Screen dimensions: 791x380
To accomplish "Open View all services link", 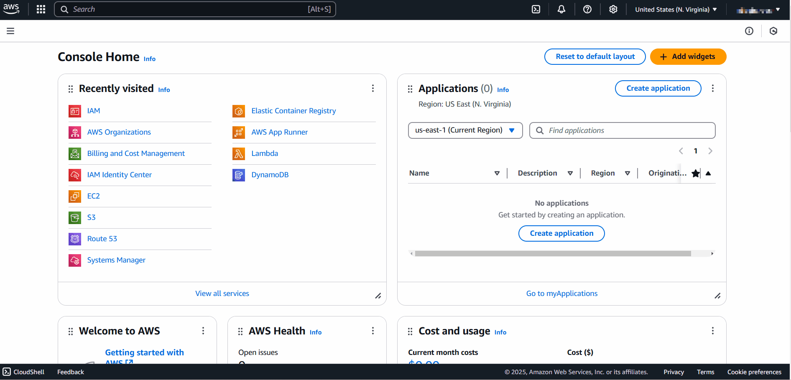I will (x=222, y=293).
